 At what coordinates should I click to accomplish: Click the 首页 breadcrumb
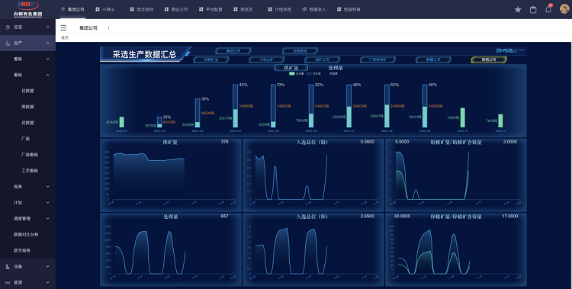[65, 37]
